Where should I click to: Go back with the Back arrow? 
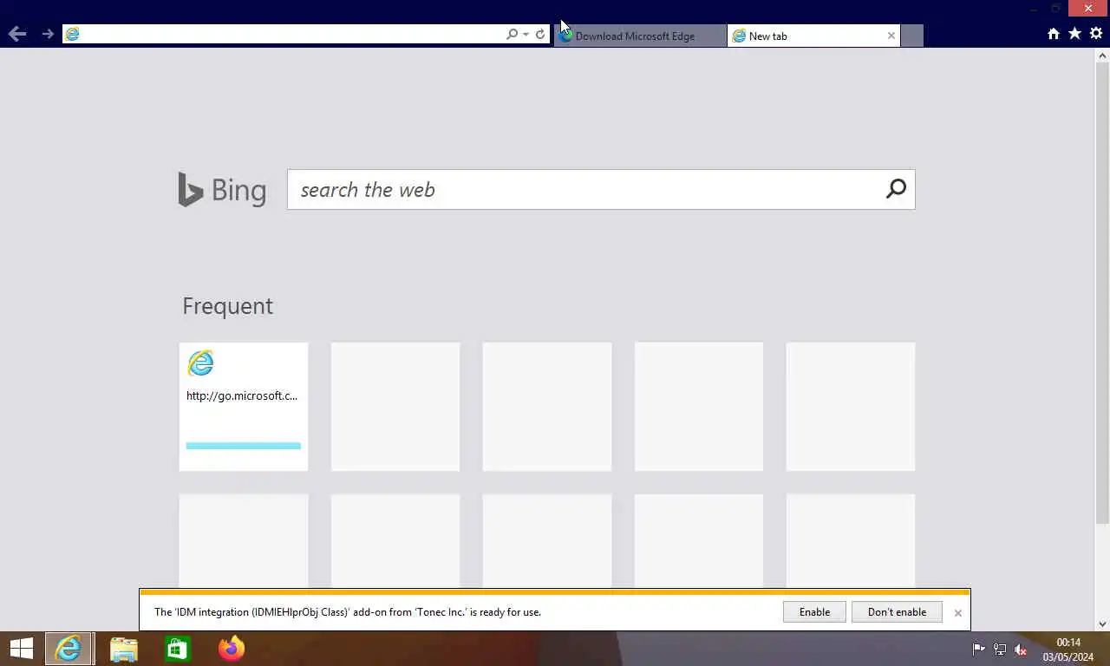coord(16,34)
